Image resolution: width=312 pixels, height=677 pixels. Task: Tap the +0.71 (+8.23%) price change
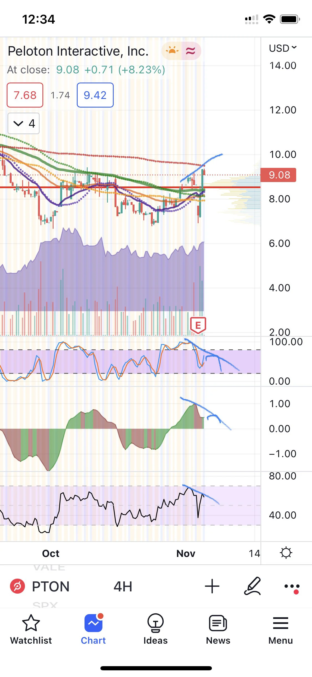[125, 70]
